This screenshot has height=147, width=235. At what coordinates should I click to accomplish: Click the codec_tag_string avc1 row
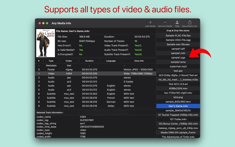(x=96, y=123)
